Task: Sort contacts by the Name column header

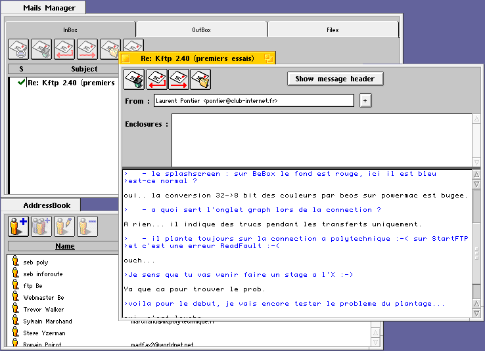Action: [x=65, y=246]
